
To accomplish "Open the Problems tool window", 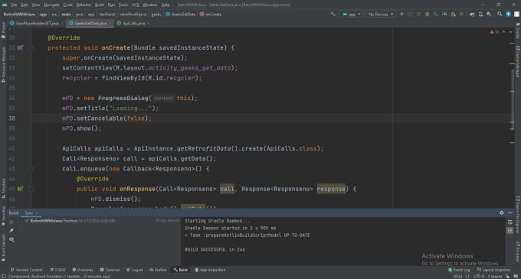I will (83, 270).
